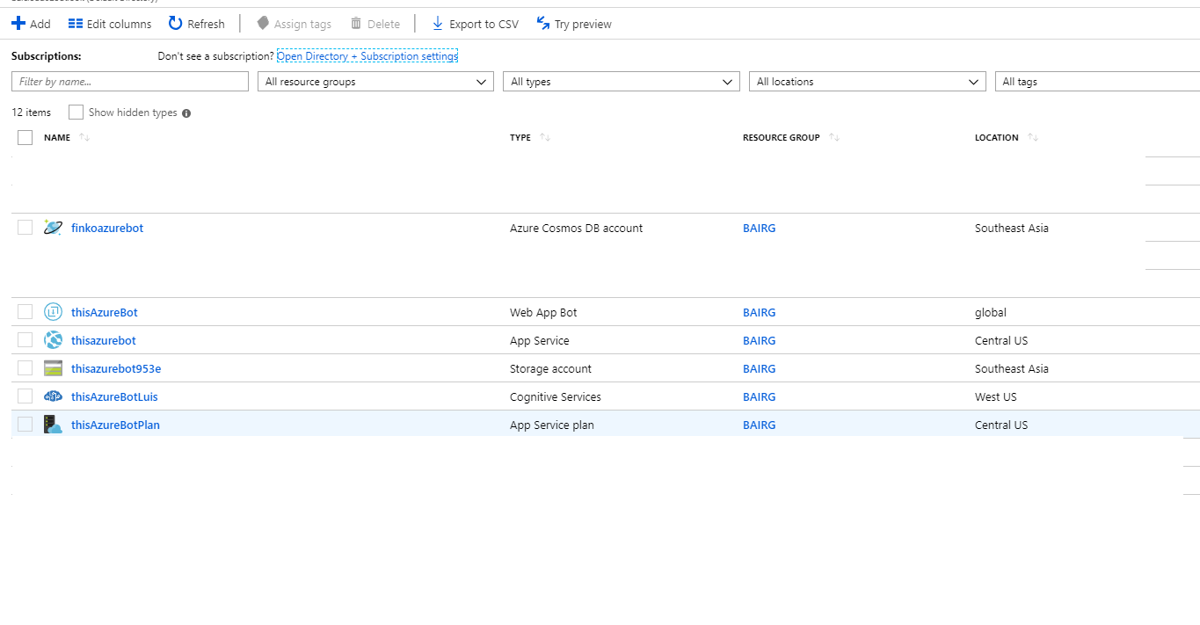
Task: Click the "App Service plan" type cell
Action: coord(552,425)
